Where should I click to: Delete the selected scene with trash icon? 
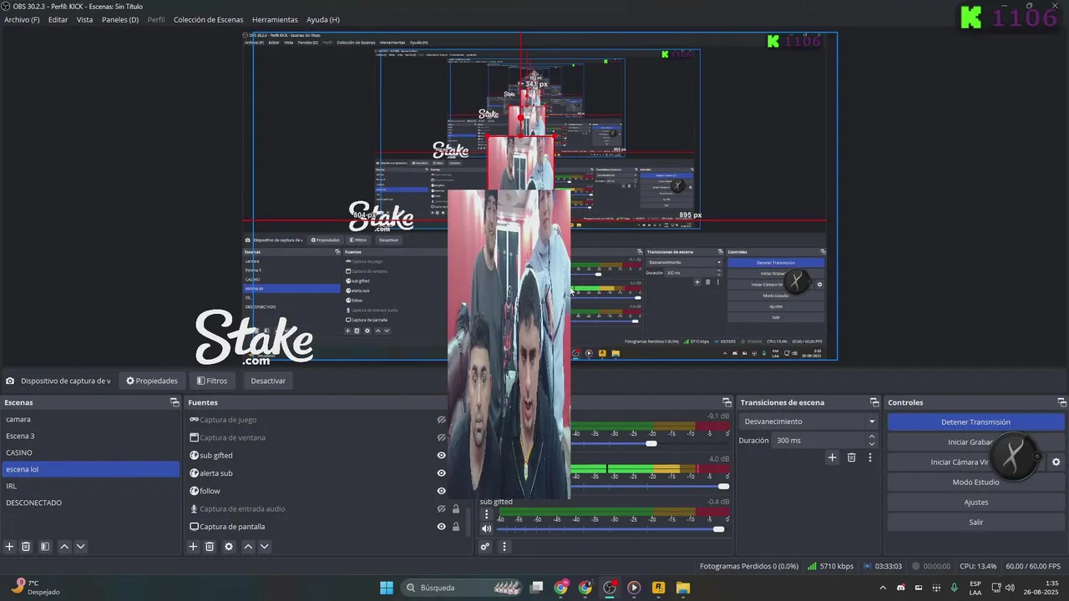coord(26,547)
